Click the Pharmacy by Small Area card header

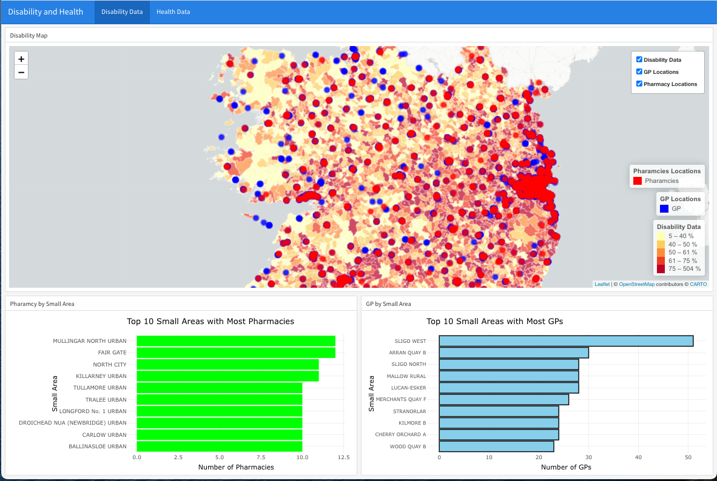(x=41, y=304)
